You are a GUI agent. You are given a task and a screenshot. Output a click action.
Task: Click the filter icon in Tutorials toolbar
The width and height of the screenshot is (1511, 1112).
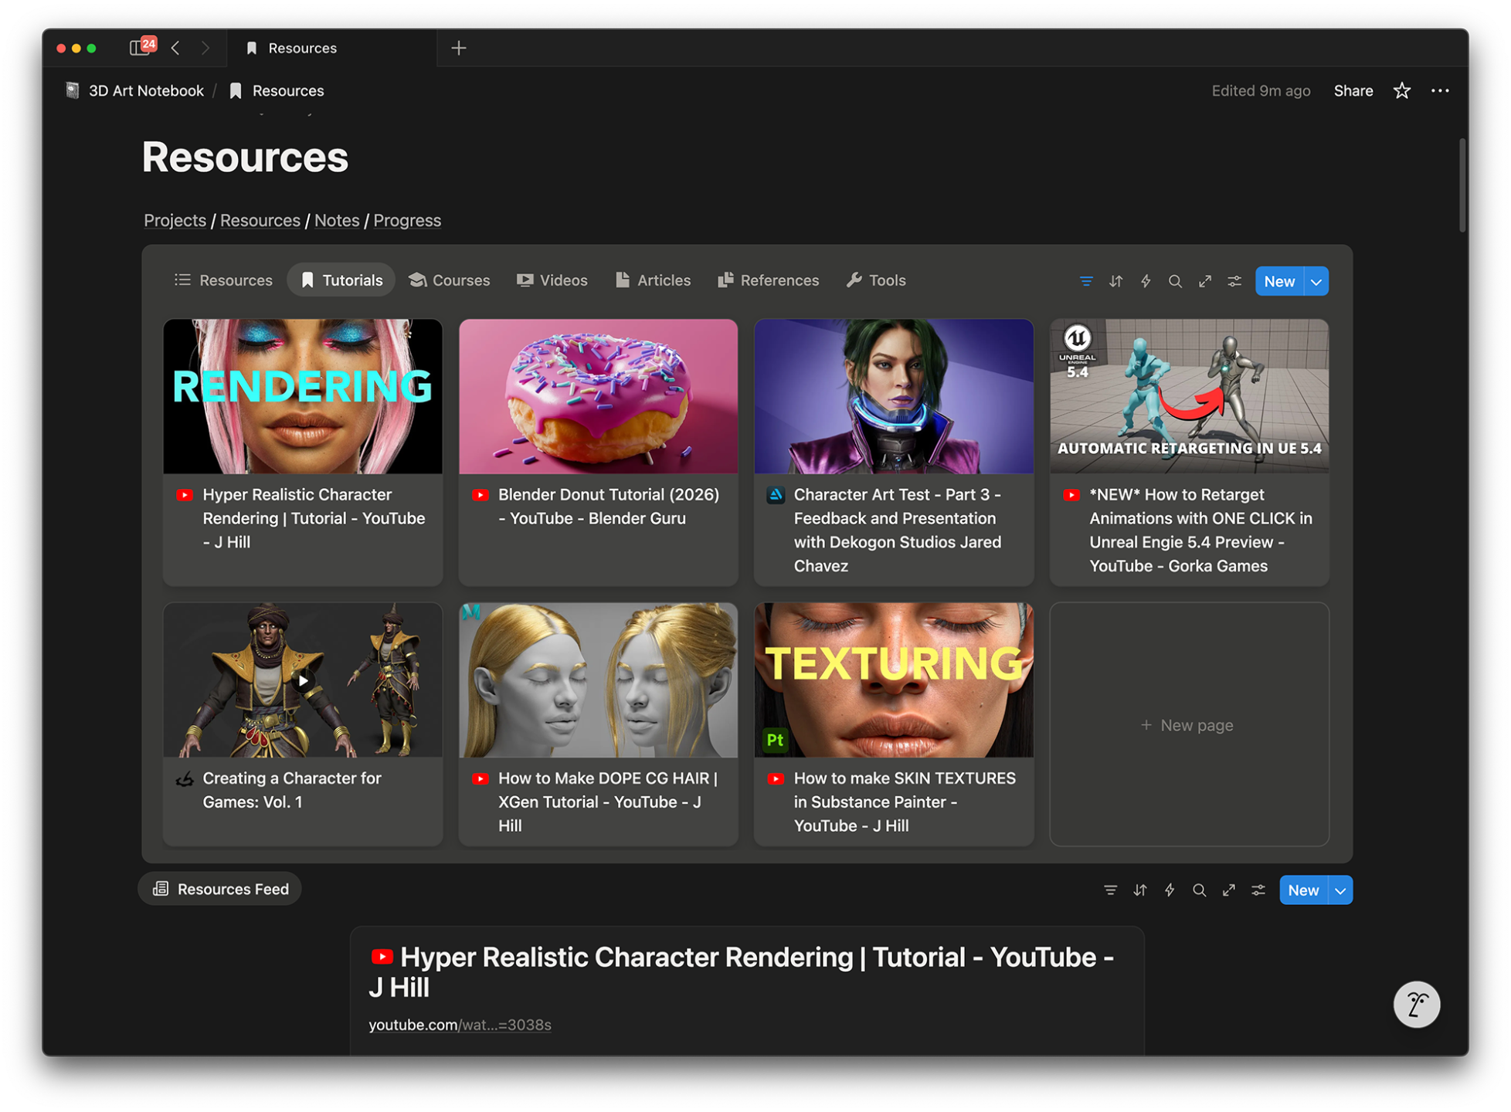pos(1086,281)
